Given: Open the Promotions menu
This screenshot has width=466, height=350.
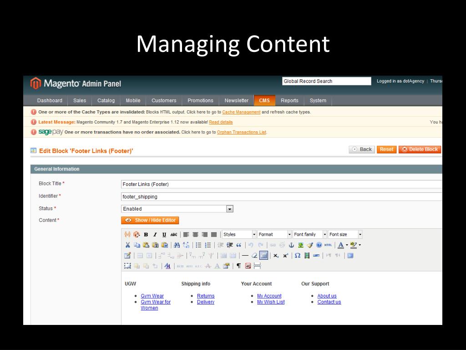Looking at the screenshot, I should [200, 101].
